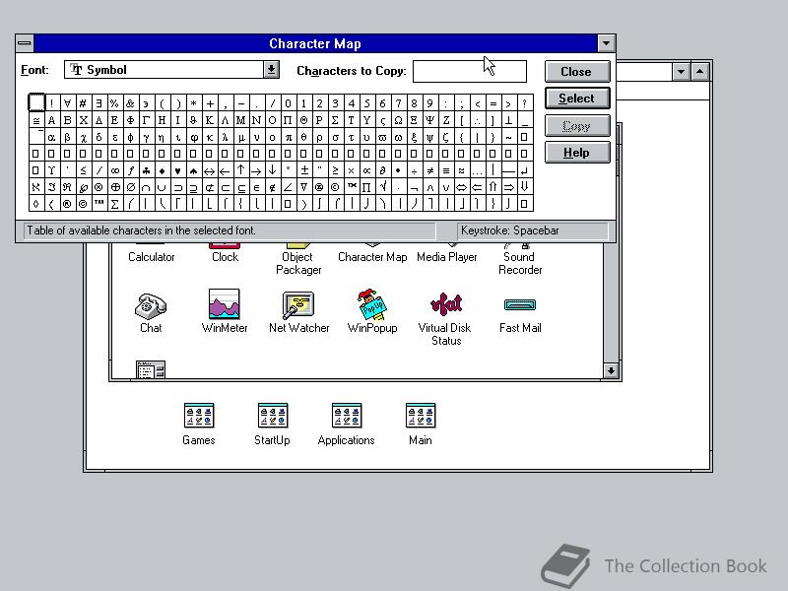Select the lowercase lambda character
Screen dimensions: 788x591
[x=226, y=137]
